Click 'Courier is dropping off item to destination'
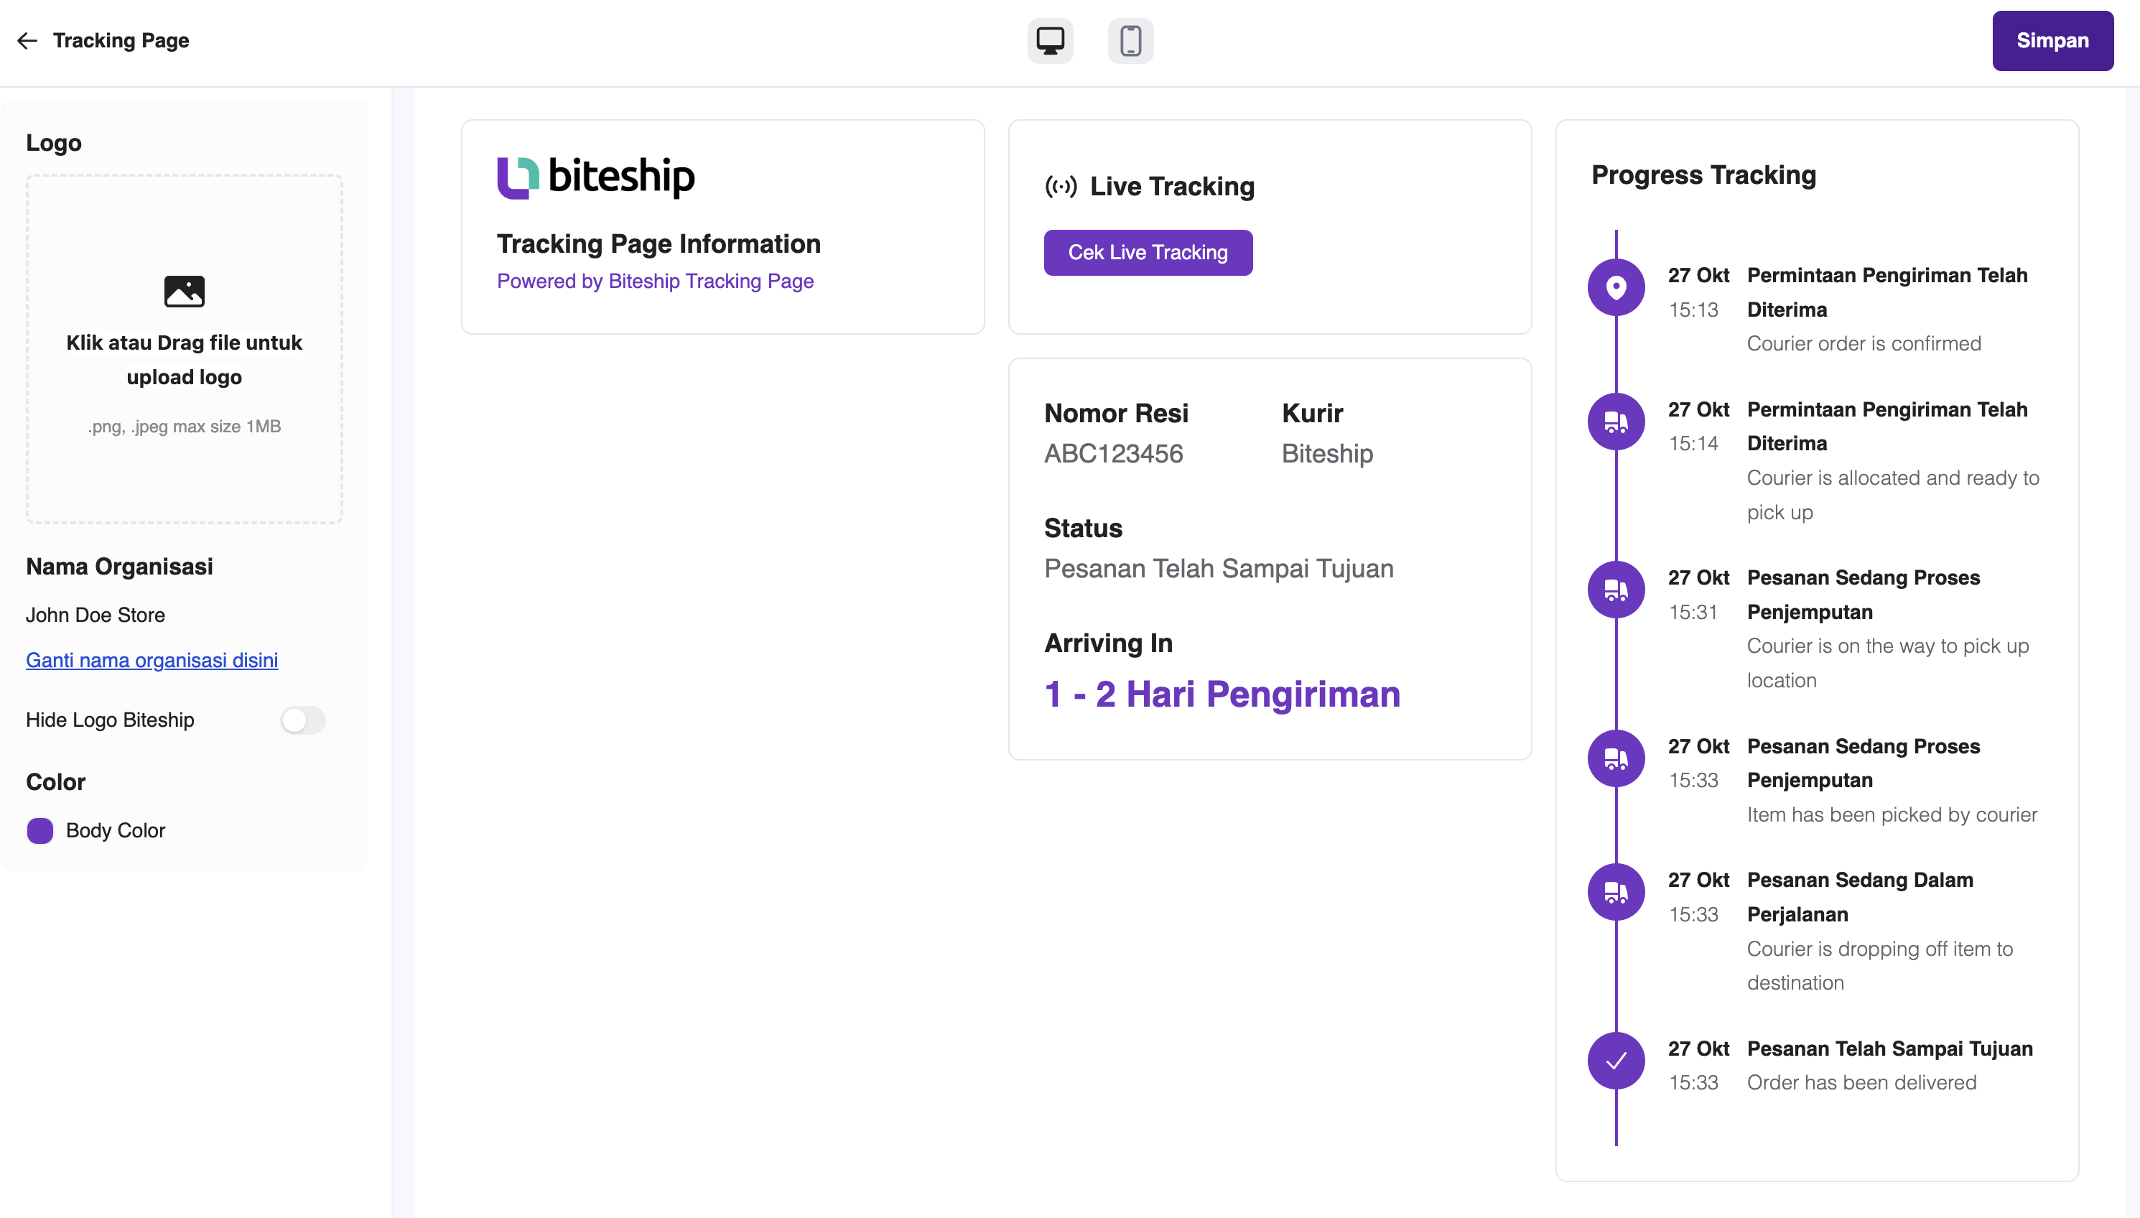This screenshot has width=2140, height=1218. coord(1879,966)
